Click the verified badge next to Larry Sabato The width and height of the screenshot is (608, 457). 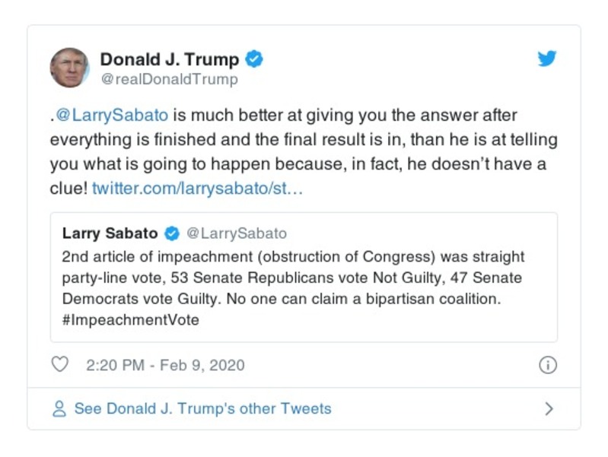tap(173, 233)
